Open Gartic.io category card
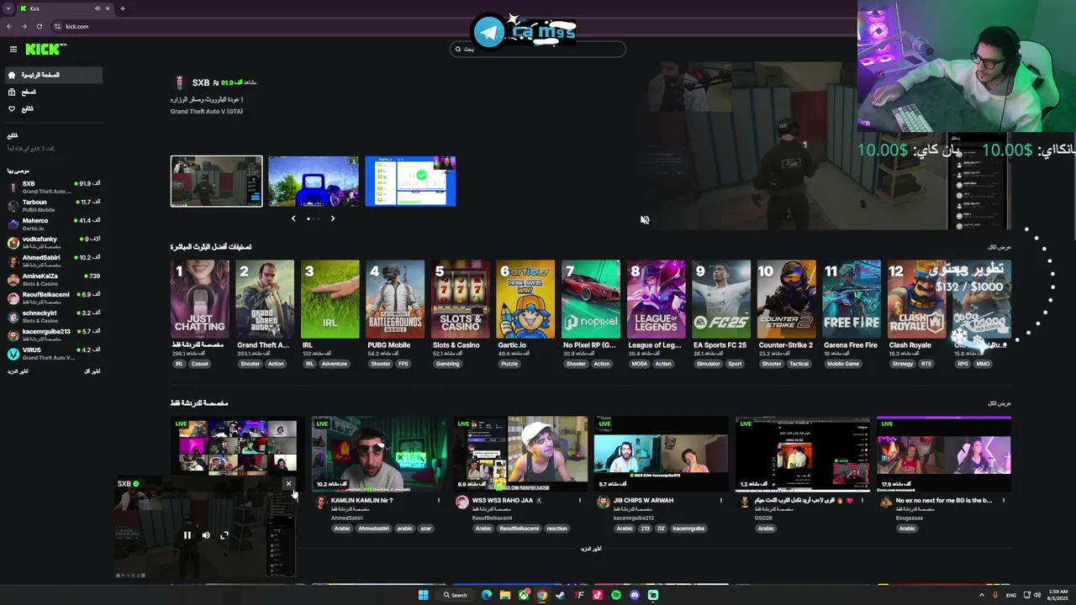This screenshot has height=605, width=1076. point(525,299)
